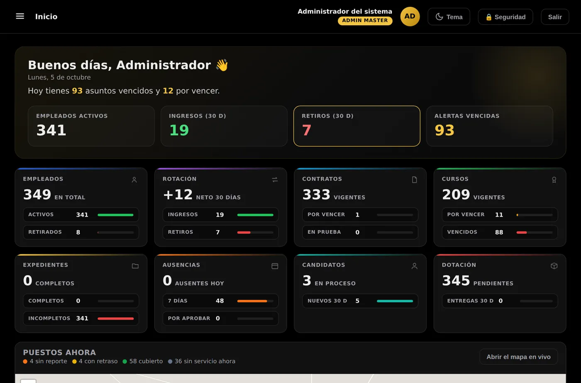Click Por Vencer 1 row in Contratos
The height and width of the screenshot is (383, 581).
point(360,214)
